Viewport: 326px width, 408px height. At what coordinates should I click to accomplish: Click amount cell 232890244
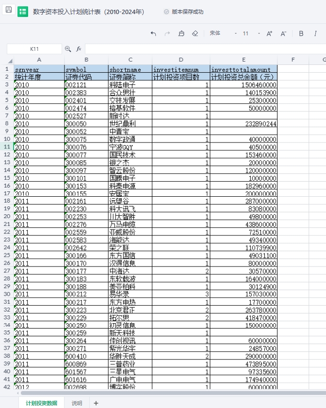244,124
